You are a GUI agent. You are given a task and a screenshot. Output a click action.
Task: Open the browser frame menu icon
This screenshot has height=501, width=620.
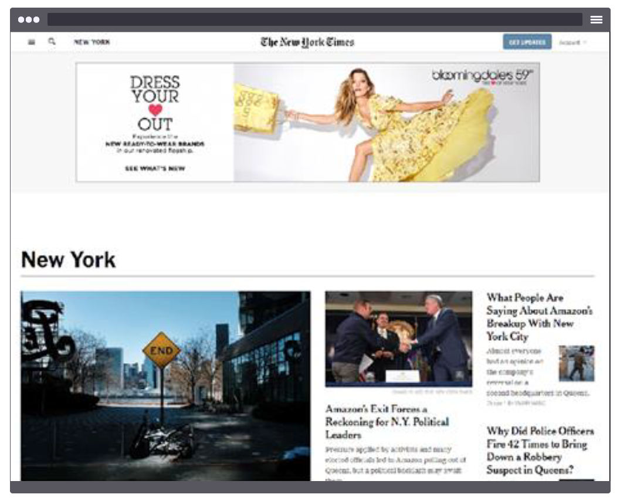pyautogui.click(x=597, y=19)
